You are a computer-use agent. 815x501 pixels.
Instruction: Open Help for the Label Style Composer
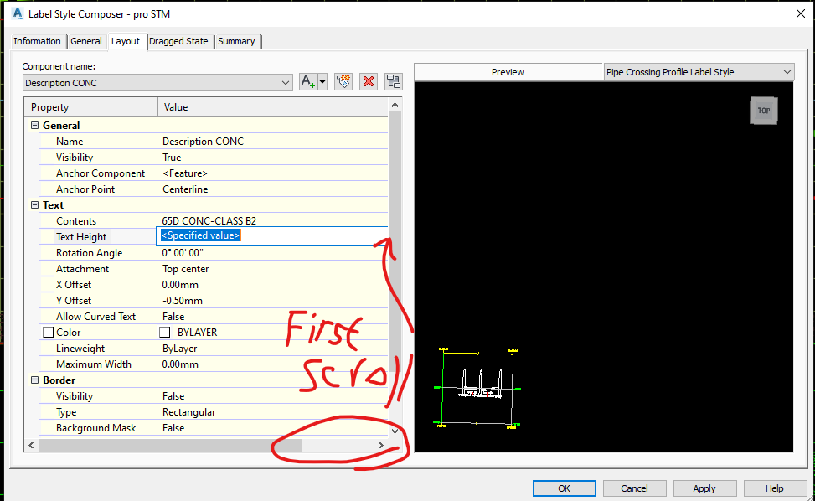[x=774, y=488]
